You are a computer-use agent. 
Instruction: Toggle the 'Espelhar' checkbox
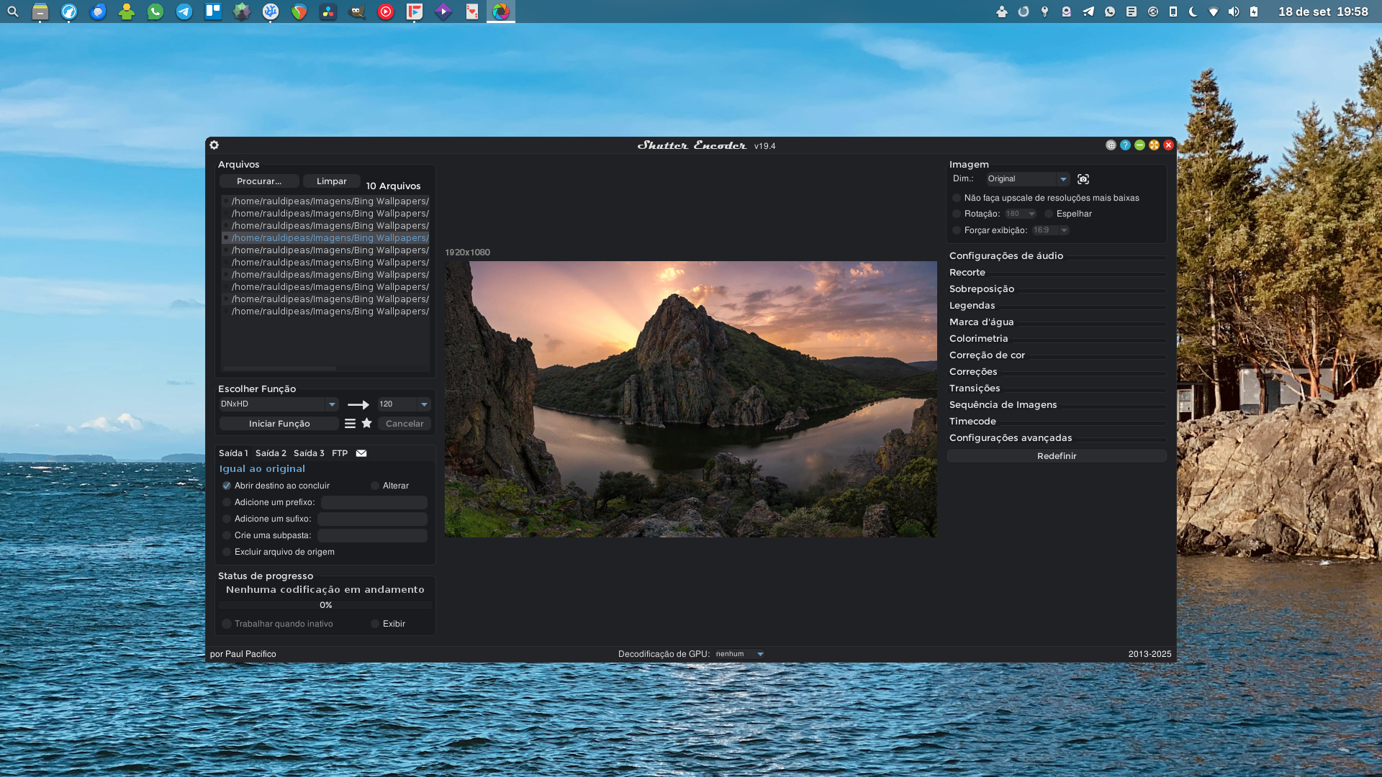click(1049, 214)
